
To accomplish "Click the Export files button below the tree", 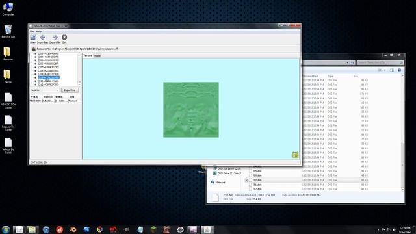I will [x=70, y=90].
